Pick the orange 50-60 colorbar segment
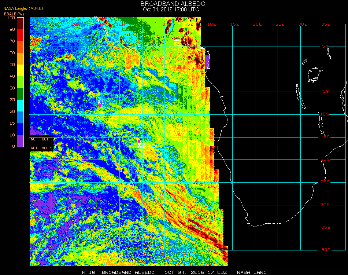This screenshot has width=348, height=275. click(21, 59)
